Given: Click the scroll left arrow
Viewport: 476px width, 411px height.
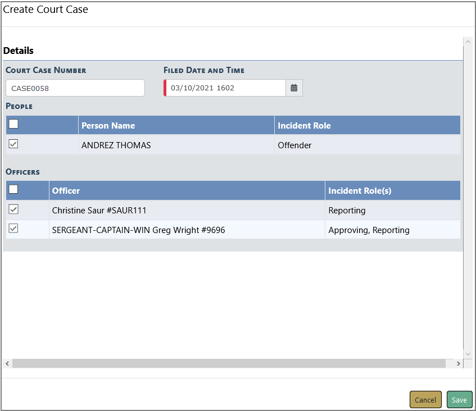Looking at the screenshot, I should (7, 364).
